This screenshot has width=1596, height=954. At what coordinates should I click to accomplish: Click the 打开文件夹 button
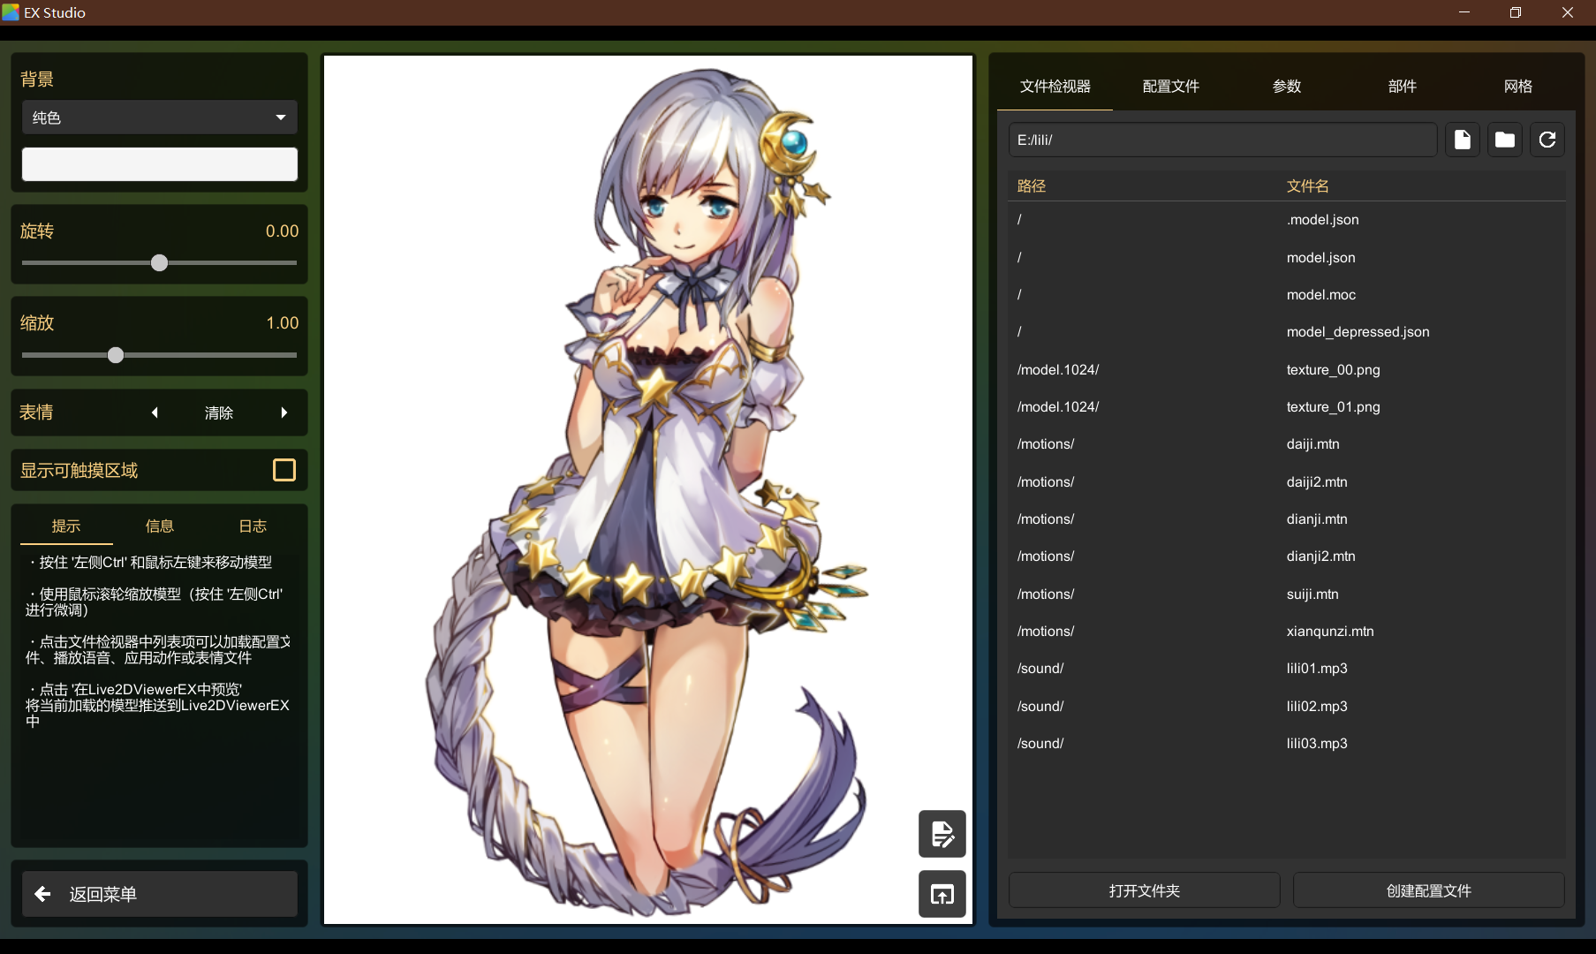(x=1145, y=890)
